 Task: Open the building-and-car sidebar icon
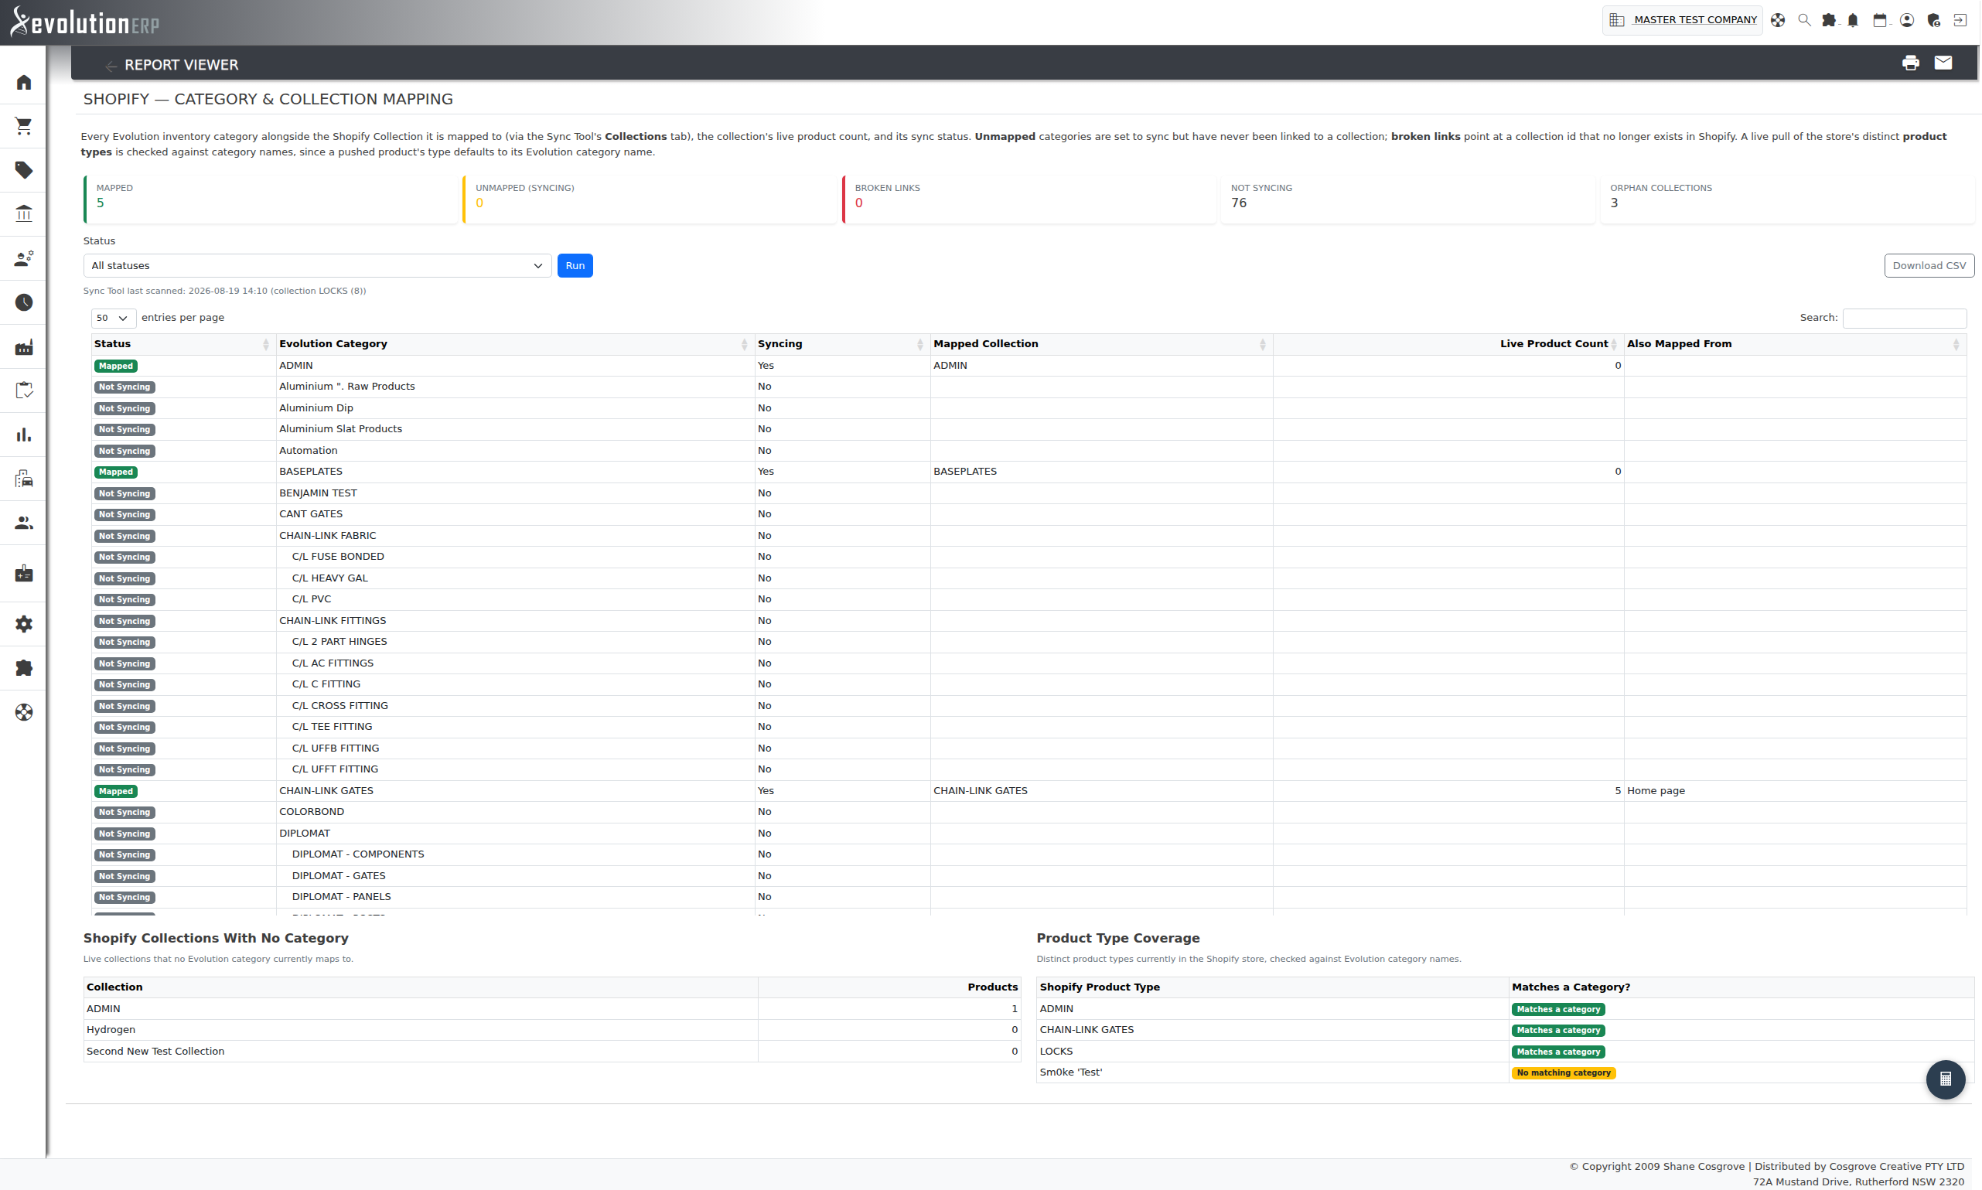tap(24, 479)
